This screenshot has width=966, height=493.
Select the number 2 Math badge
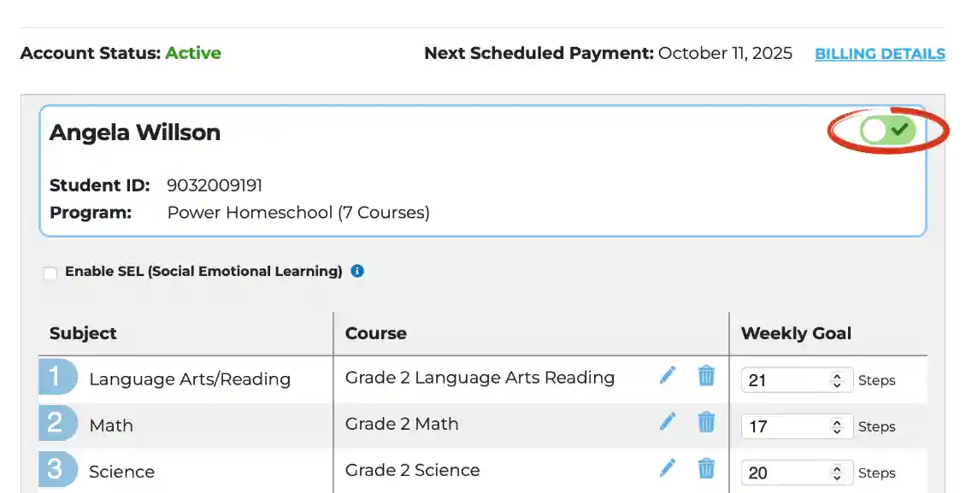pos(58,423)
